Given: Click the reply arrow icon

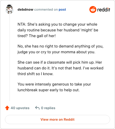Looking at the screenshot, I should point(37,108).
